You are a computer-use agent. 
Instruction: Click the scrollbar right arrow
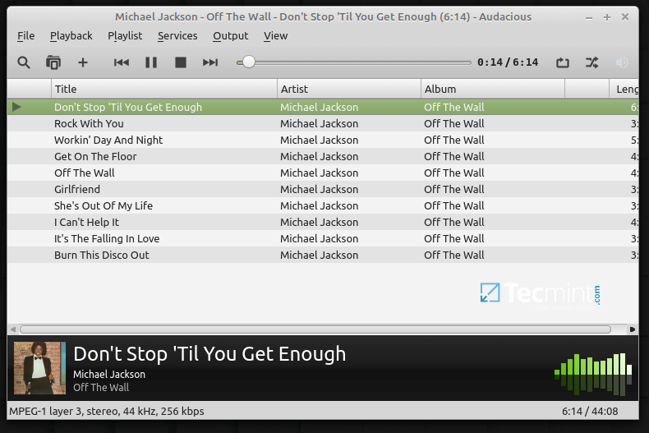(632, 329)
